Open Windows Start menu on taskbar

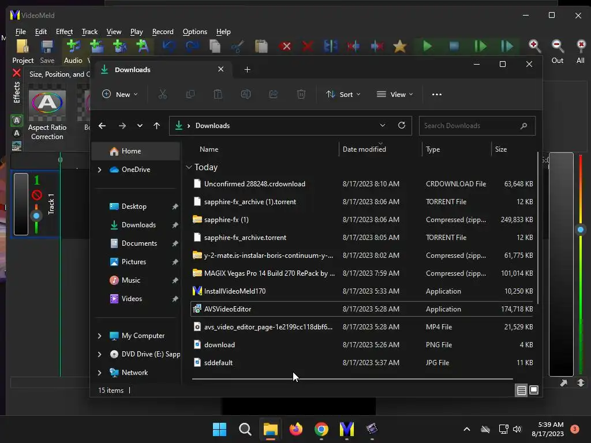click(219, 429)
